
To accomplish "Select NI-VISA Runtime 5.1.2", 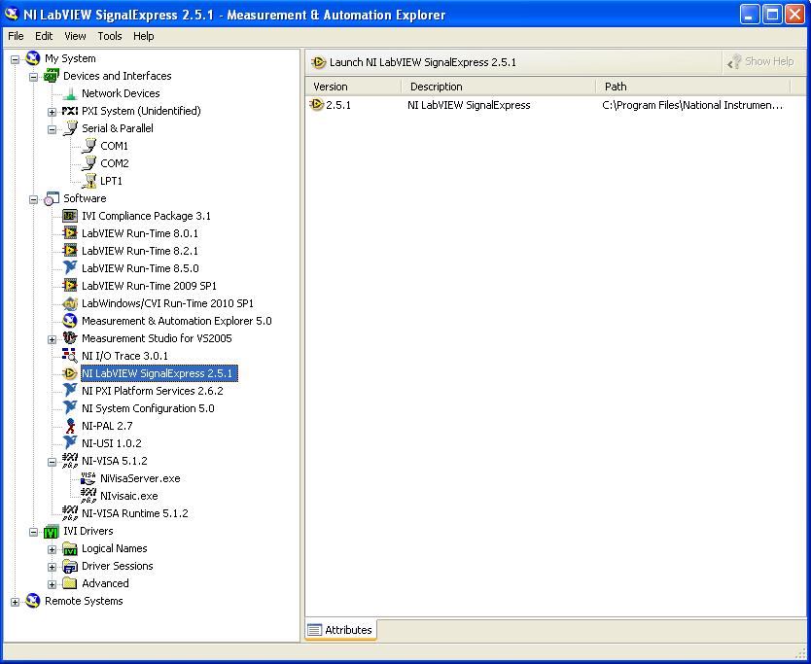I will [x=135, y=513].
